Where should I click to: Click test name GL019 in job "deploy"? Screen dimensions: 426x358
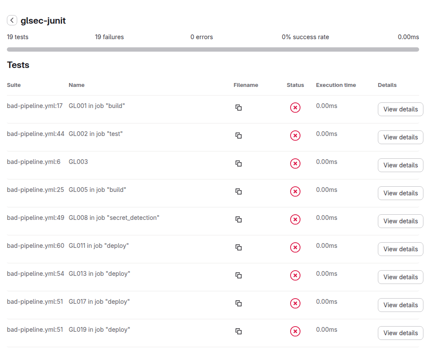coord(99,330)
